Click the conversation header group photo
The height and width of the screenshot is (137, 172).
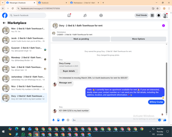55,26
